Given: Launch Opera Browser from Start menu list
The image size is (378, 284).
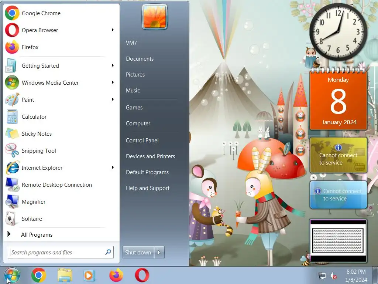Looking at the screenshot, I should point(62,30).
